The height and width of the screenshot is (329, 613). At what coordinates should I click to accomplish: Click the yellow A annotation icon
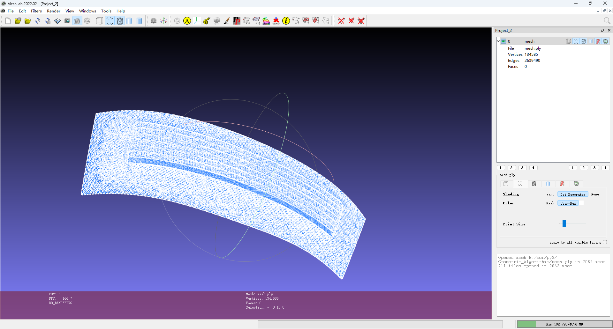point(187,21)
